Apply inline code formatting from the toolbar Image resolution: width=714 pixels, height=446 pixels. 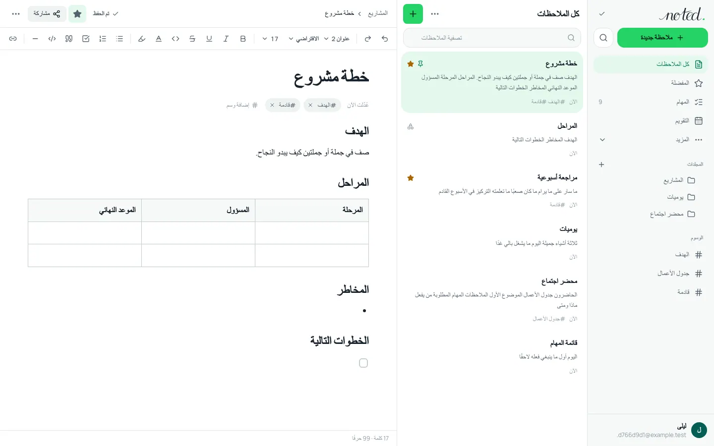[176, 39]
